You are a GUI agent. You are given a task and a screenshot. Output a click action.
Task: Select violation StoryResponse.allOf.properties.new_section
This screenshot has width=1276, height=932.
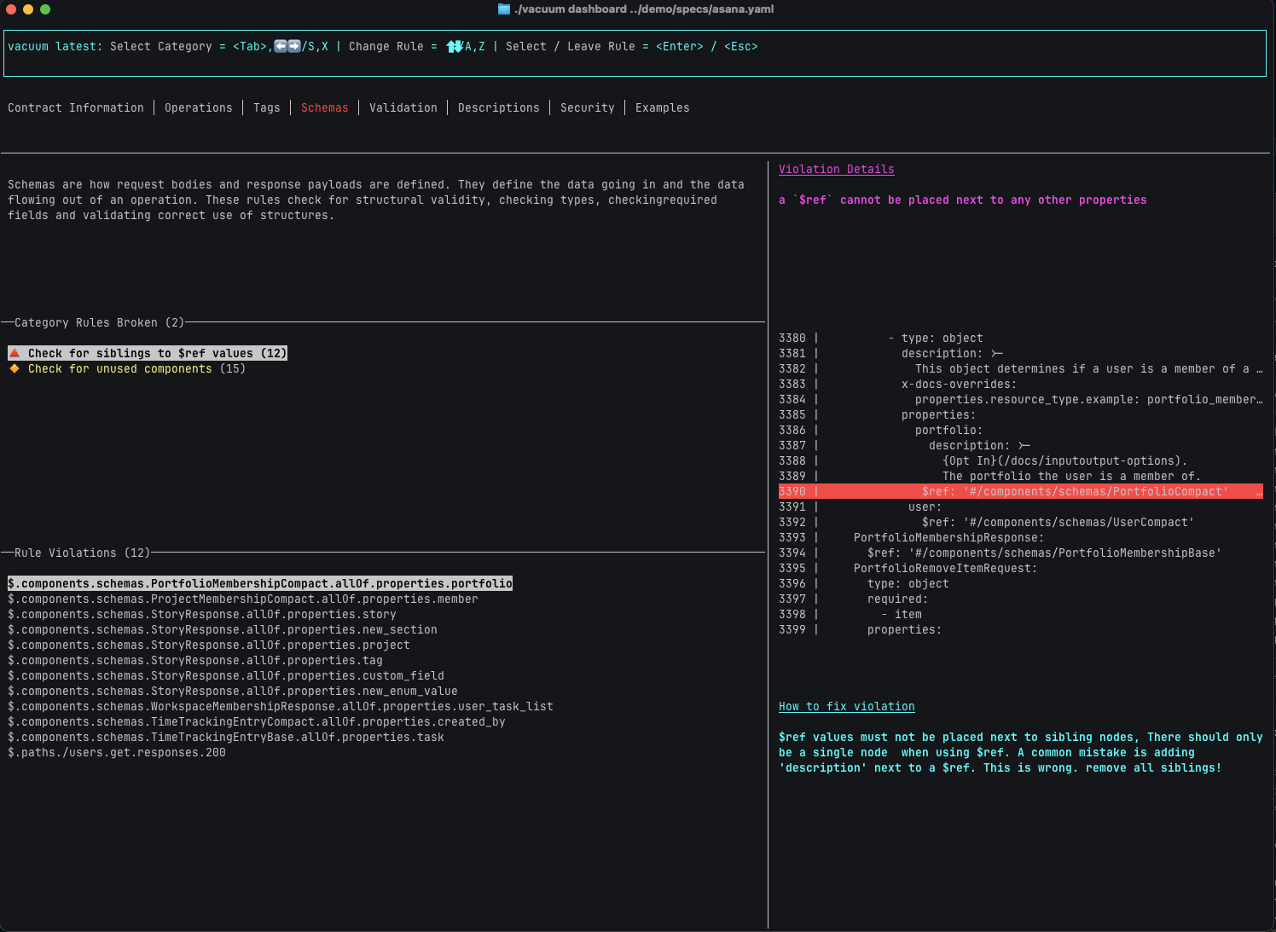tap(223, 629)
